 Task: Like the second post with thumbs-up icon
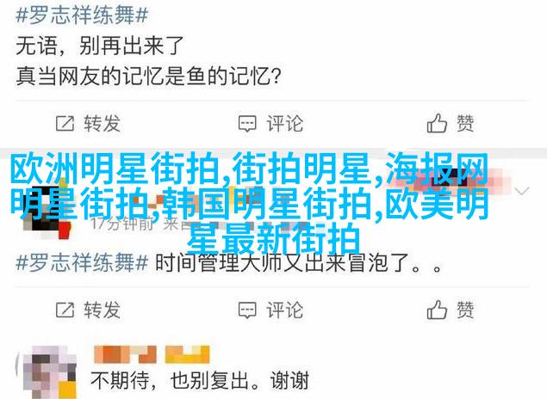coord(437,310)
